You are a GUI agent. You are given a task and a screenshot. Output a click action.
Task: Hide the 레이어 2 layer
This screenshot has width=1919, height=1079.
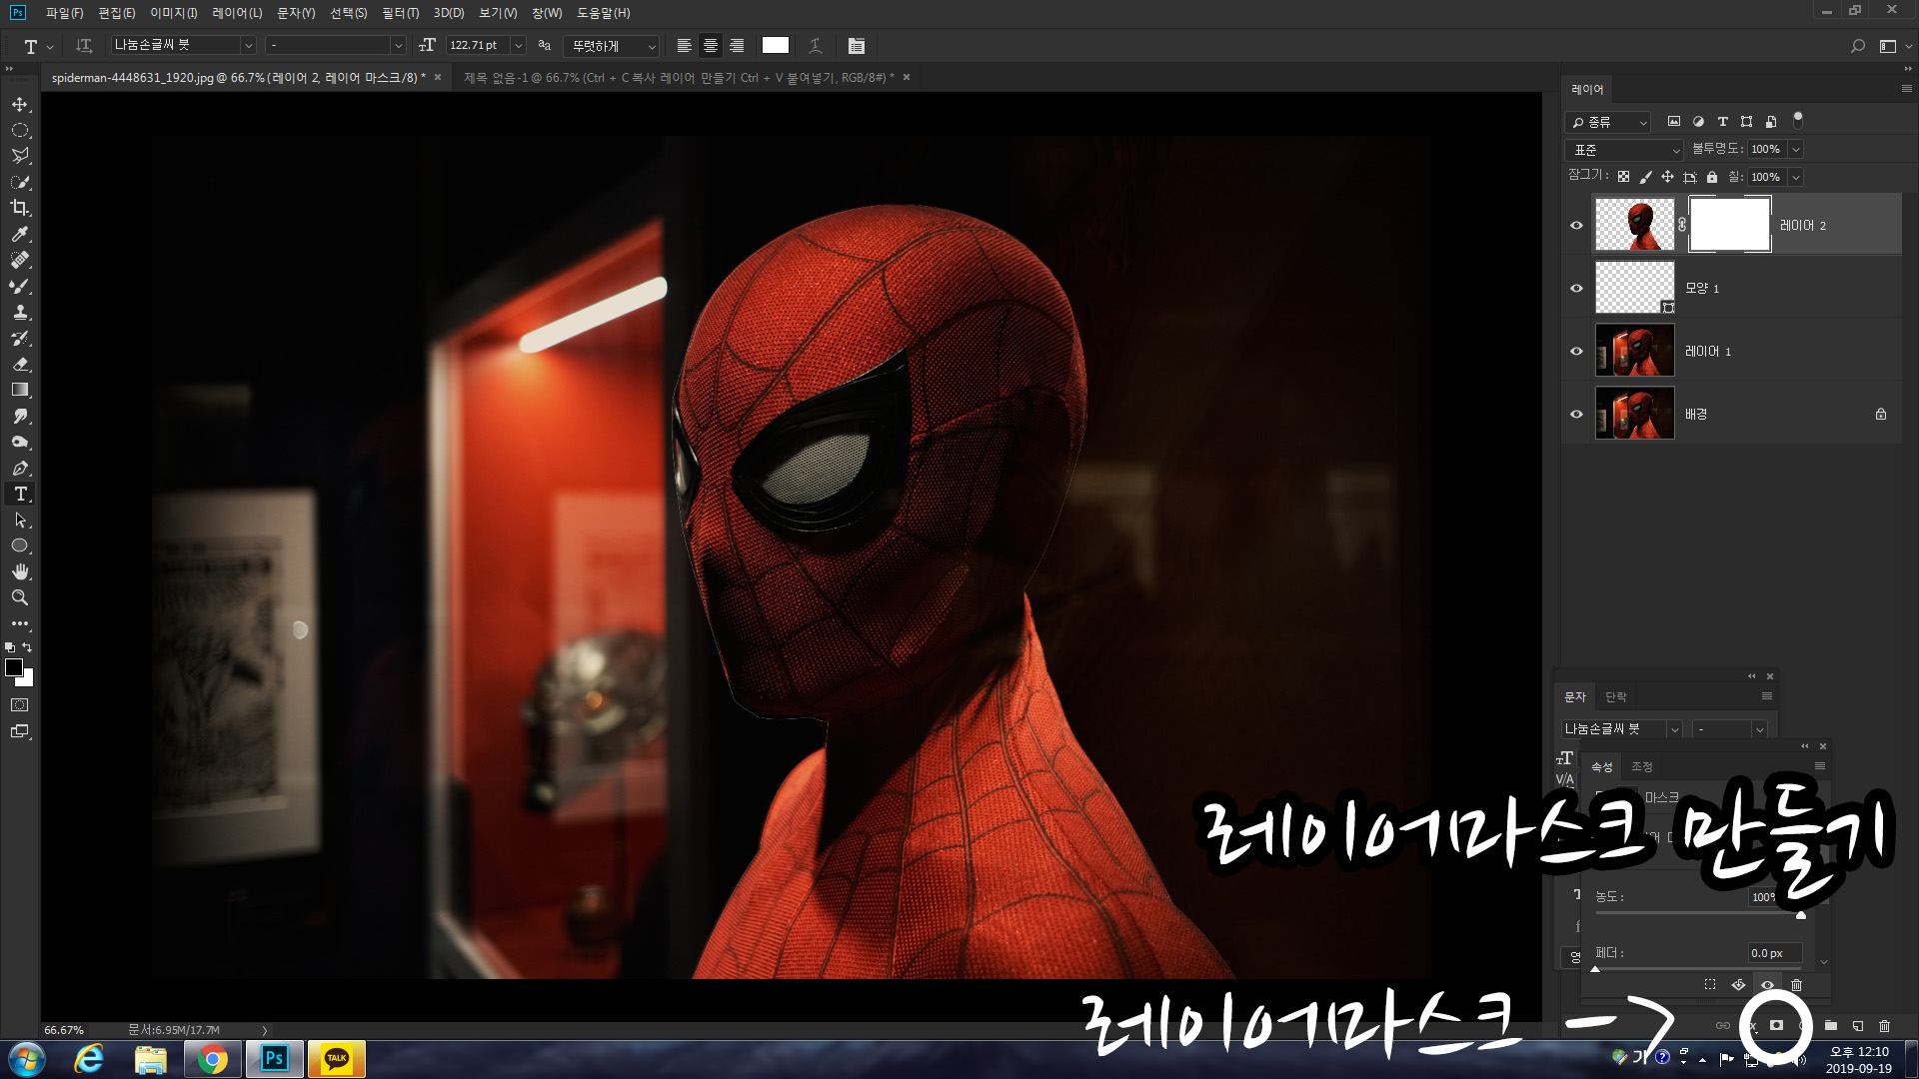coord(1576,226)
